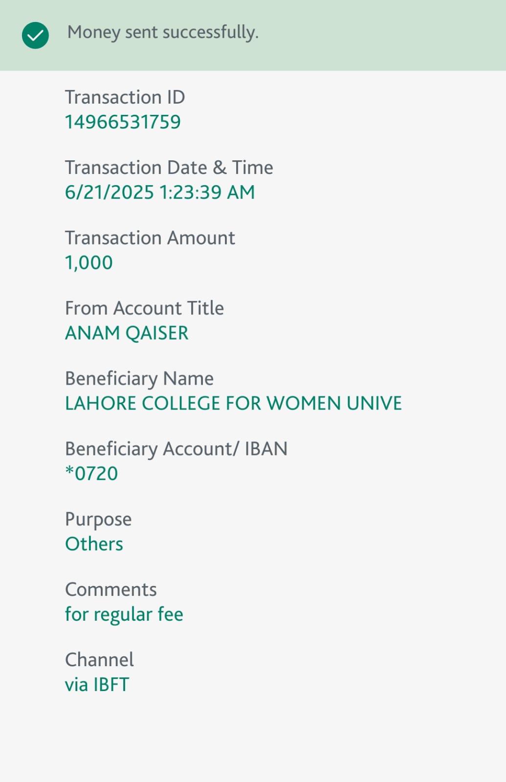Click the masked account number *0720
The height and width of the screenshot is (782, 506).
[x=91, y=474]
